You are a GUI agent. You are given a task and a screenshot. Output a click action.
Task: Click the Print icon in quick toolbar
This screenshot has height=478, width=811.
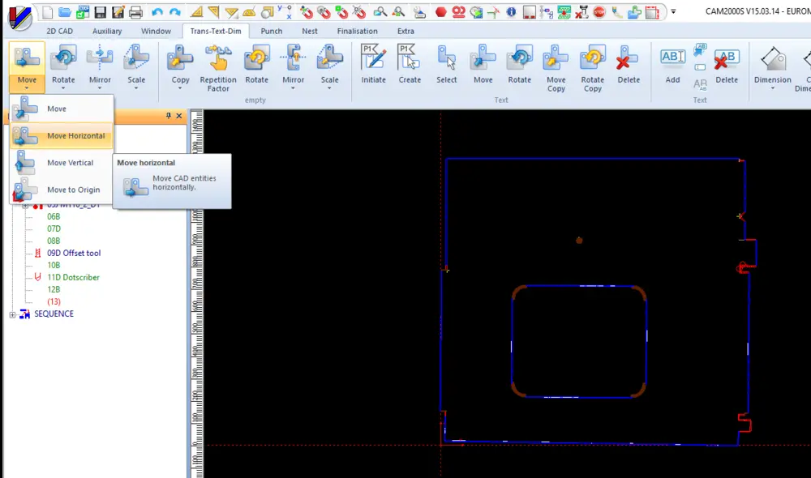(135, 12)
